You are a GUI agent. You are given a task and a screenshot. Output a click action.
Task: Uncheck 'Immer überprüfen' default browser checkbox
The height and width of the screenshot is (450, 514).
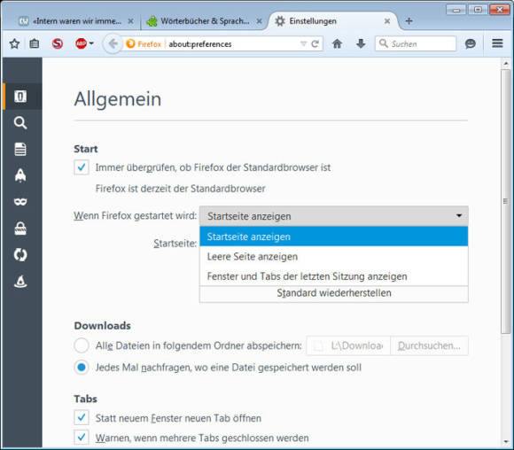point(82,167)
